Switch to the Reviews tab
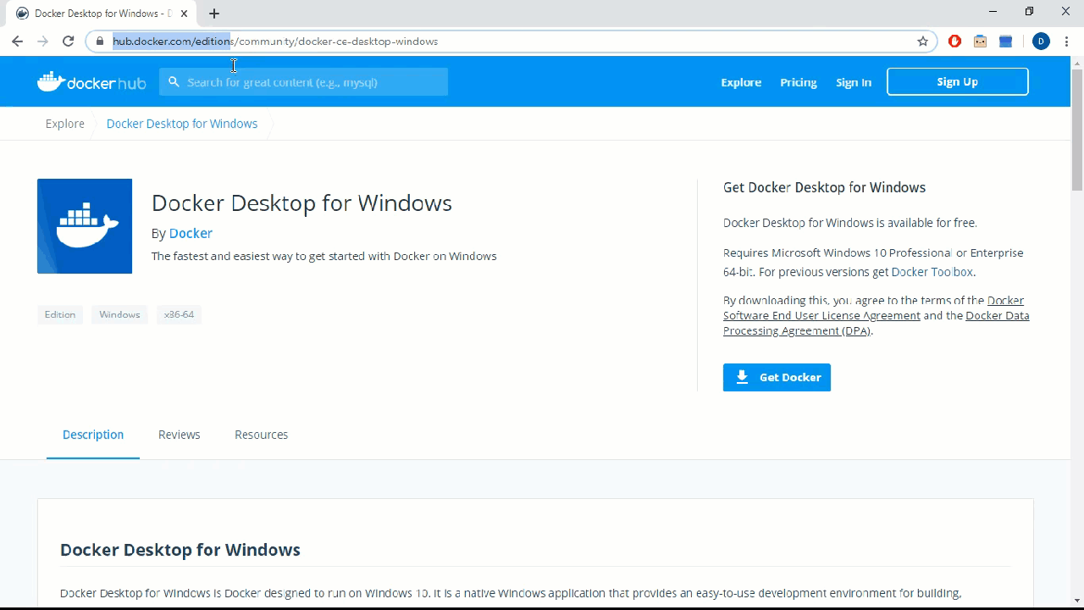This screenshot has height=610, width=1084. pyautogui.click(x=180, y=435)
